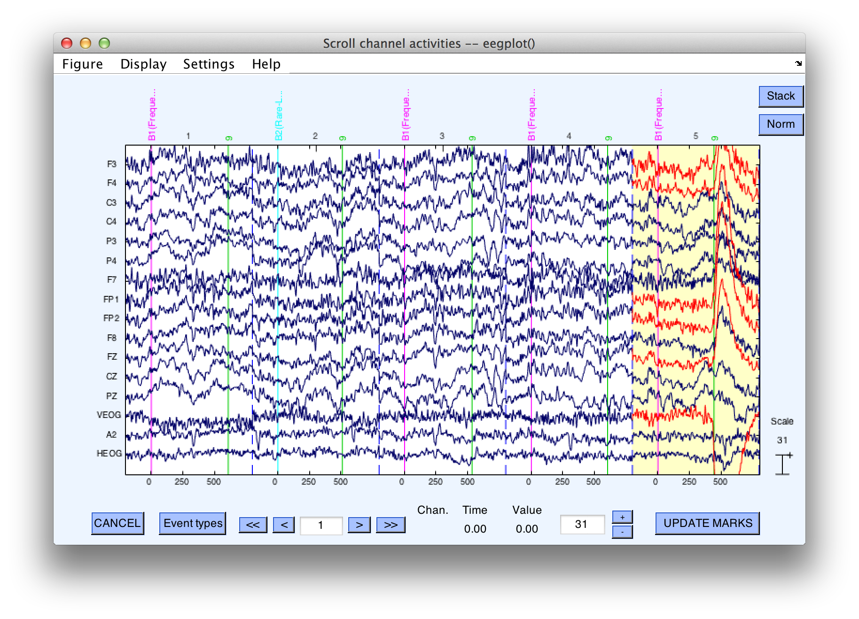Open the Settings menu

209,64
